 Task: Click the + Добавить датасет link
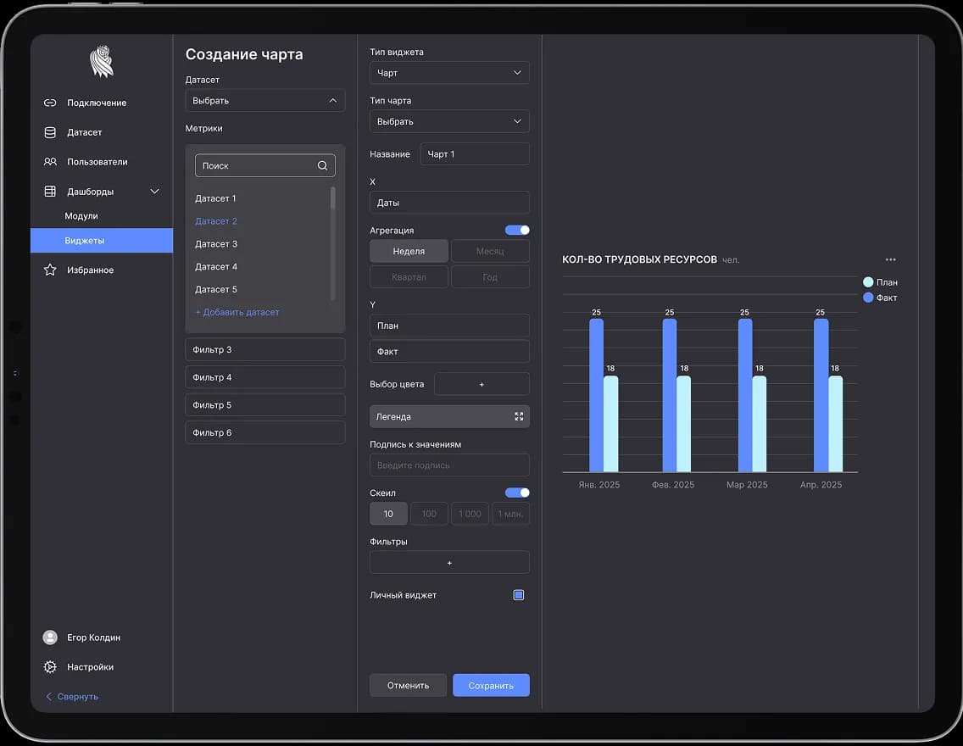(x=237, y=313)
